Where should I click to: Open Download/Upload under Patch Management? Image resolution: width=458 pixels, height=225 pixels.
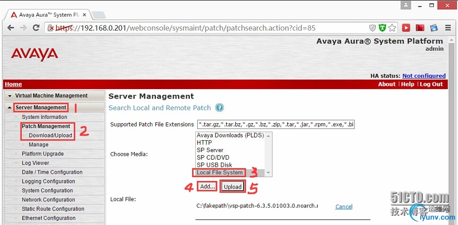point(51,135)
